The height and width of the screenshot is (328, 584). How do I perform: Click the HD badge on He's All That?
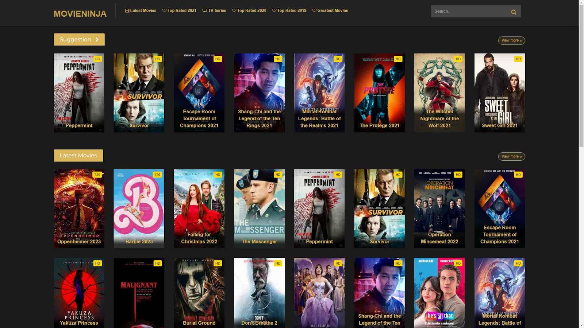coord(458,263)
